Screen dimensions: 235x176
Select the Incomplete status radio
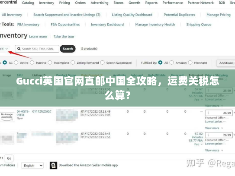[x=50, y=63]
